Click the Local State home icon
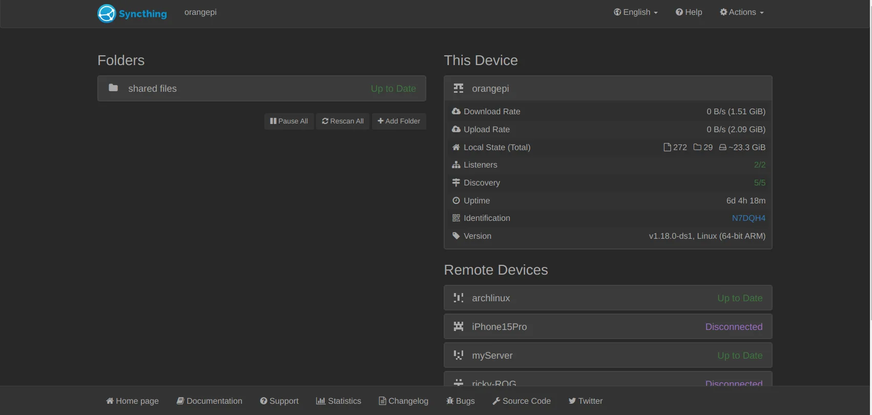Viewport: 872px width, 415px height. point(456,147)
